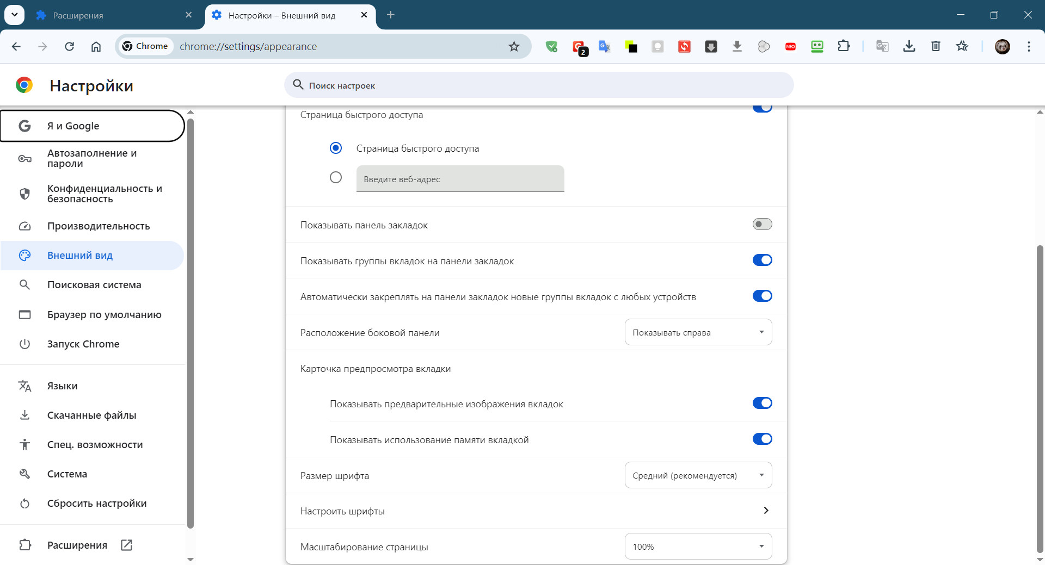Open Я и Google settings section
The height and width of the screenshot is (565, 1045).
(x=93, y=126)
